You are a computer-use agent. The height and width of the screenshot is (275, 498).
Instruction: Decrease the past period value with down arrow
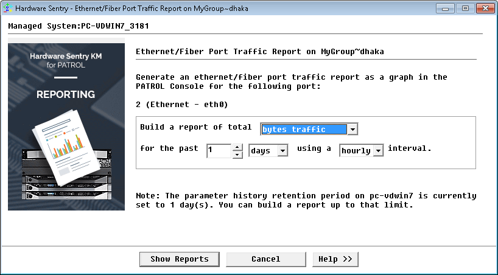[237, 155]
